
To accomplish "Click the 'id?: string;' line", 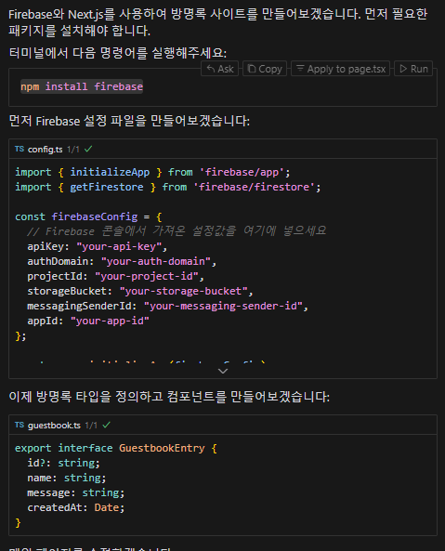I will click(x=63, y=463).
